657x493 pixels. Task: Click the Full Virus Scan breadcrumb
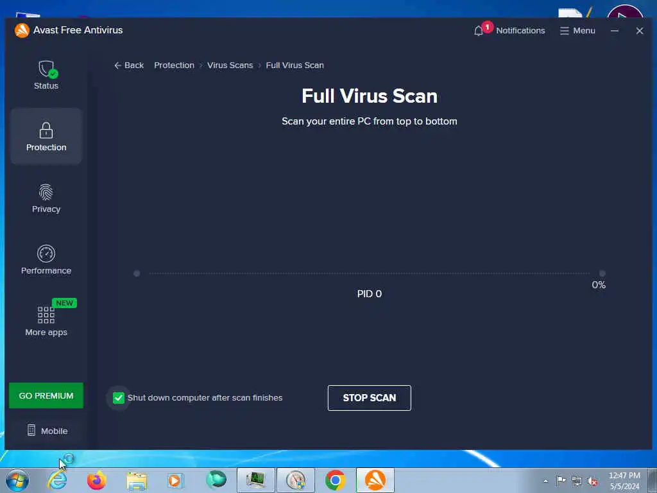[294, 65]
